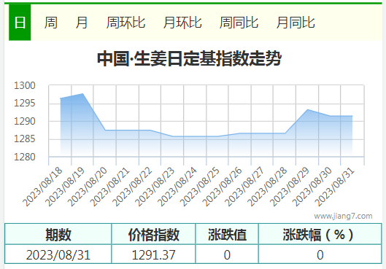The width and height of the screenshot is (386, 269).
Task: Open the 月环比 tab
Action: pyautogui.click(x=182, y=23)
